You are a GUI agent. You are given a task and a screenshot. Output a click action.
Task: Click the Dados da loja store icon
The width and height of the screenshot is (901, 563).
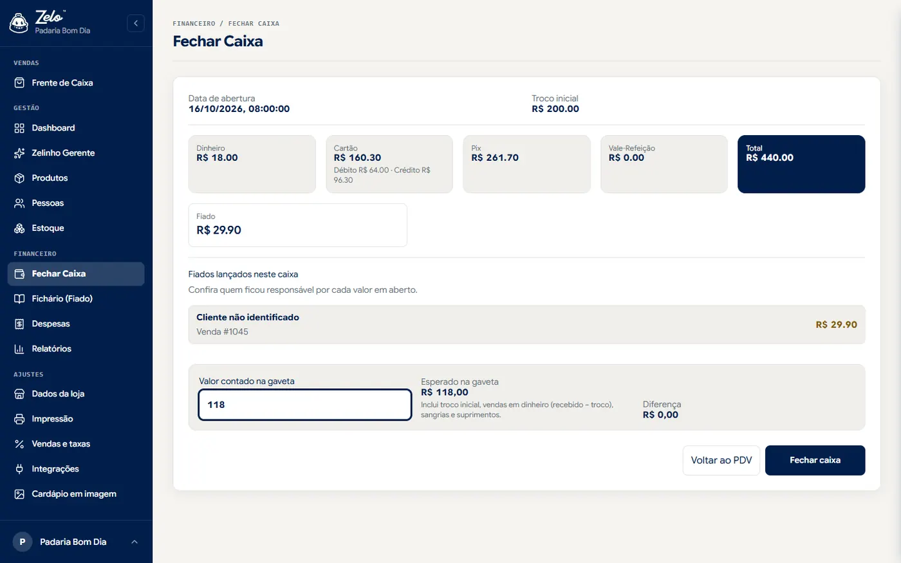(19, 394)
